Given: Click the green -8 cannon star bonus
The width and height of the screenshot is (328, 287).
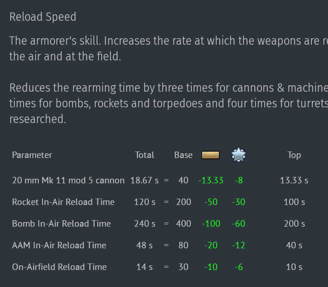Looking at the screenshot, I should point(238,180).
